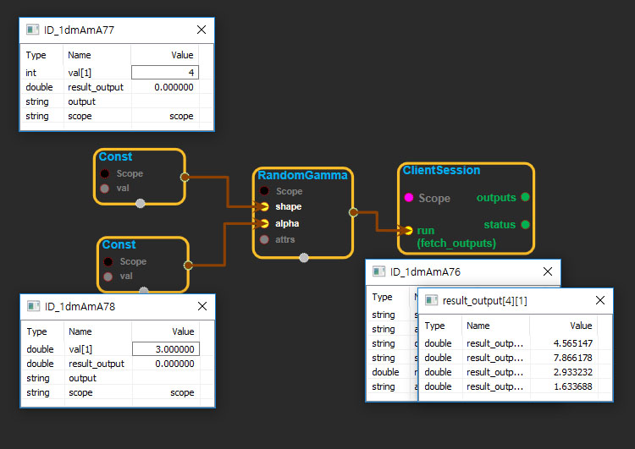The height and width of the screenshot is (449, 635).
Task: Click the bottom Const node val port
Action: pos(108,276)
